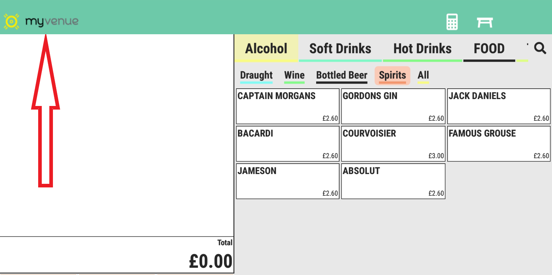Switch to the Alcohol tab
Viewport: 552px width, 275px height.
point(266,48)
